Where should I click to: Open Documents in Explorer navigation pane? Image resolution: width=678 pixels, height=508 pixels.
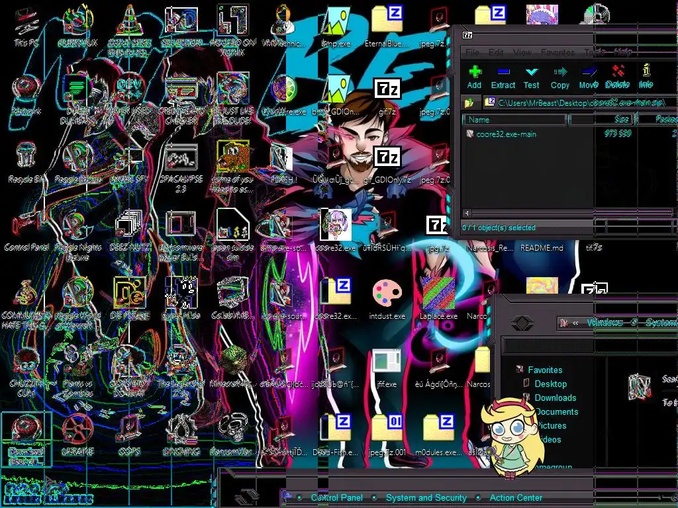point(557,411)
